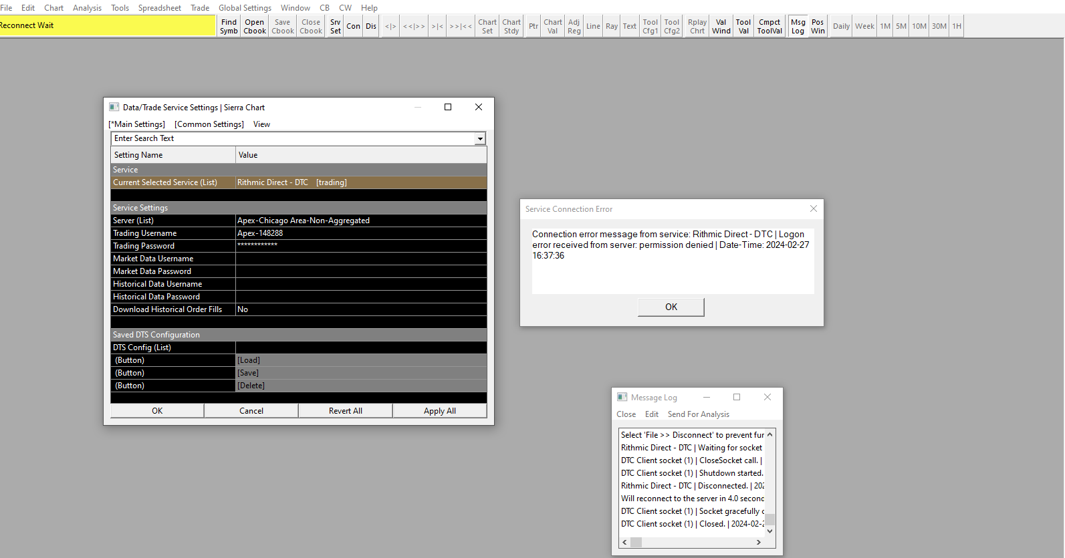Dismiss Service Connection Error with OK
Screen dimensions: 1065x558
point(671,307)
